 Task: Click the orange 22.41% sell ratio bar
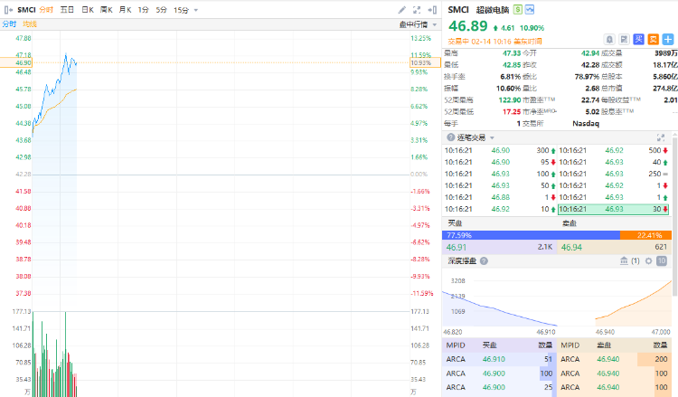pyautogui.click(x=645, y=235)
